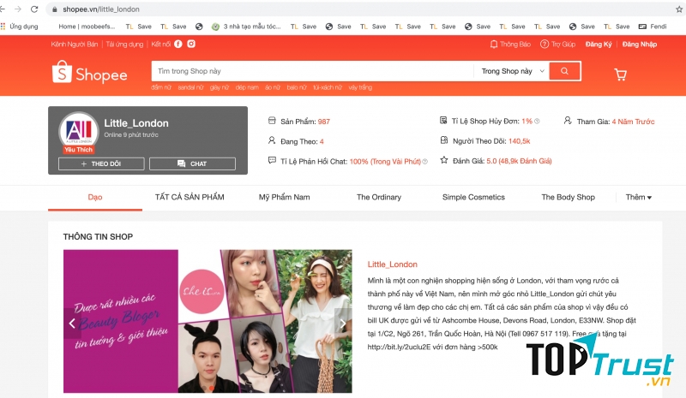This screenshot has height=398, width=686.
Task: Follow the shop with THEO DÕI button
Action: 101,163
